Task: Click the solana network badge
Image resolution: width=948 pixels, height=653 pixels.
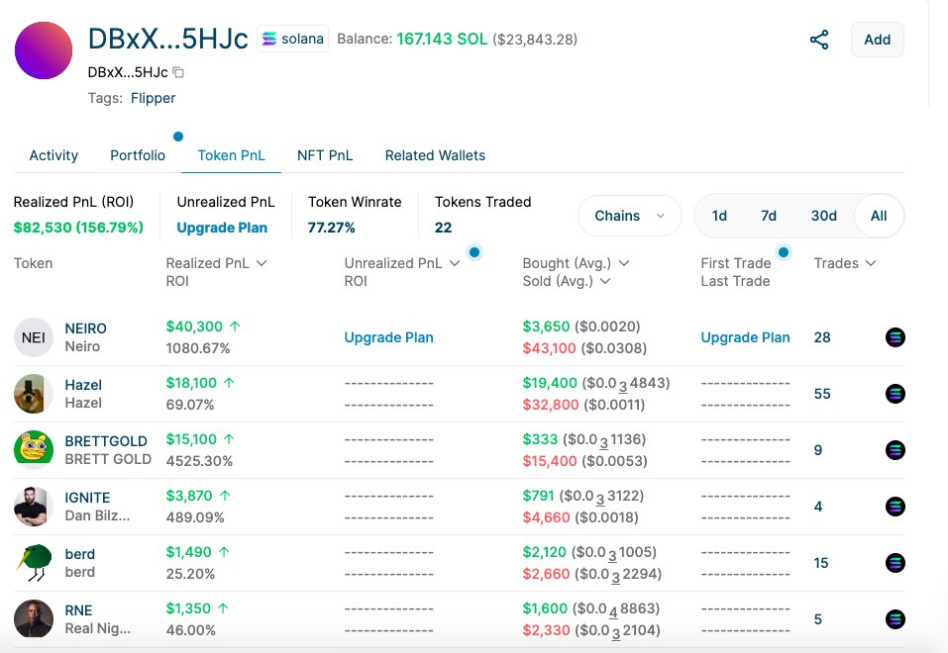Action: click(x=292, y=39)
